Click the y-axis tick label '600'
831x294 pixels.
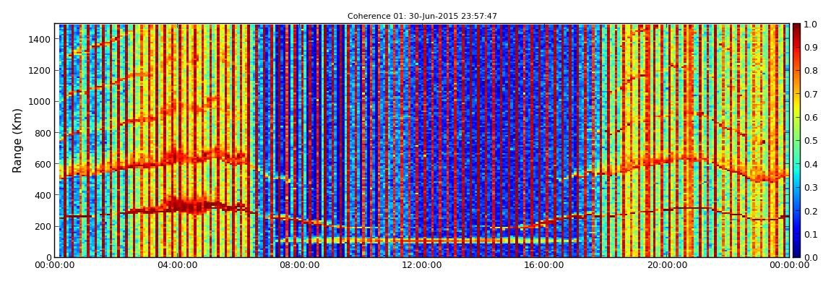43,164
